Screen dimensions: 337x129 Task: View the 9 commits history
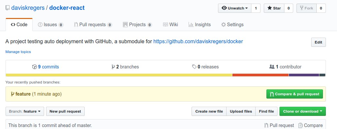[x=45, y=67]
